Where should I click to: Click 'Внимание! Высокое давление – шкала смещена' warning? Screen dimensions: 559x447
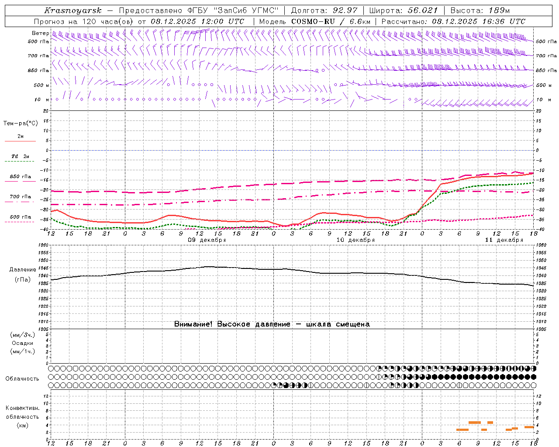pyautogui.click(x=272, y=324)
